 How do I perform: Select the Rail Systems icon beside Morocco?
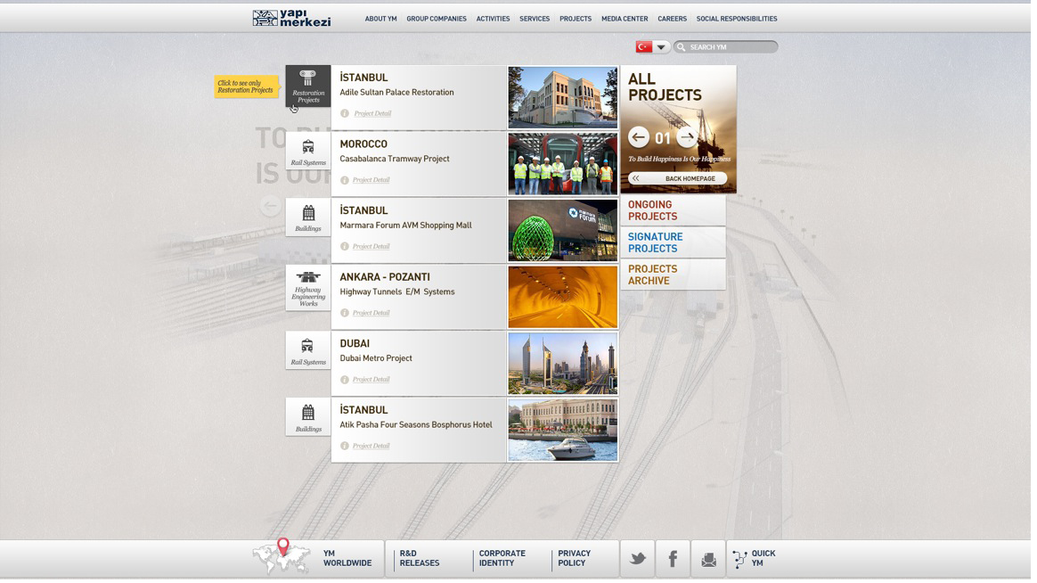[309, 152]
